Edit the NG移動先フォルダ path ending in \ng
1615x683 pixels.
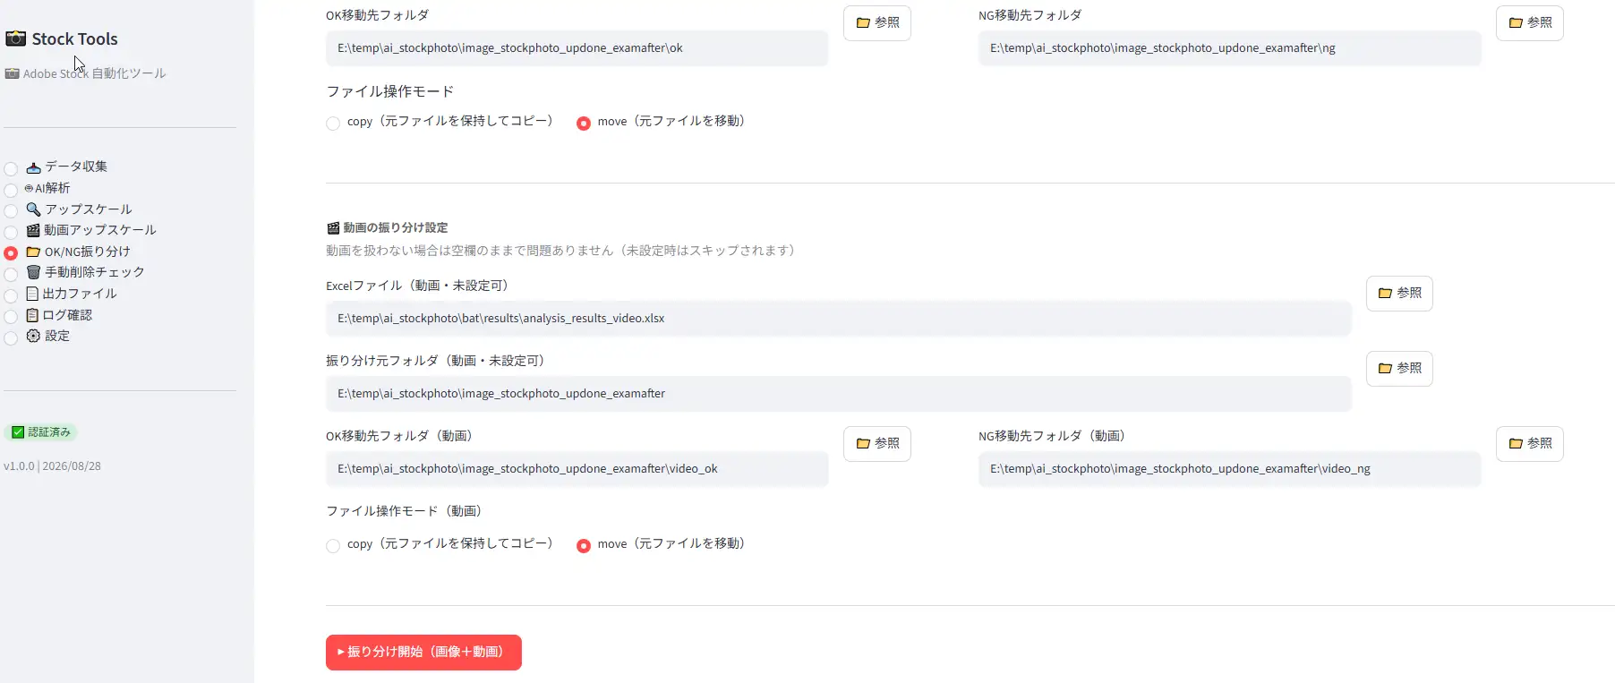1229,48
